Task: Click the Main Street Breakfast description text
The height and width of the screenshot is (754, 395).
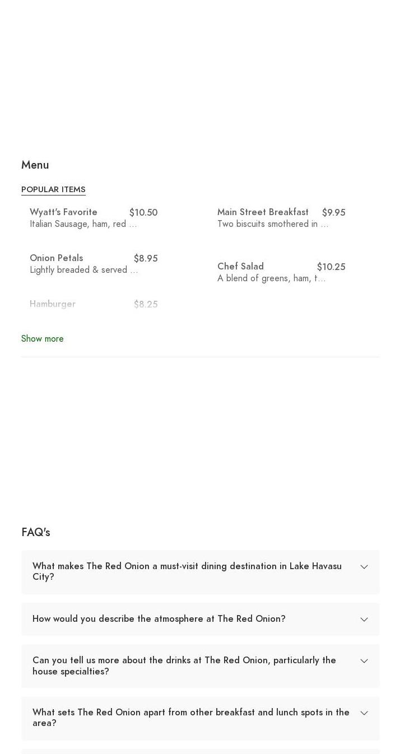Action: (x=272, y=224)
